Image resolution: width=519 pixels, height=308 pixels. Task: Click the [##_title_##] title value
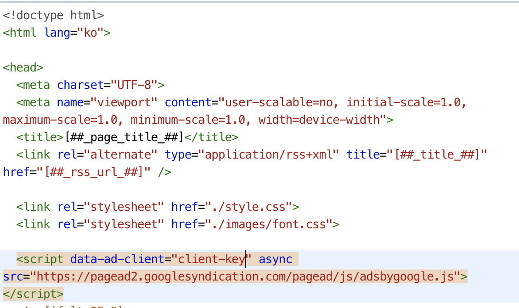437,154
